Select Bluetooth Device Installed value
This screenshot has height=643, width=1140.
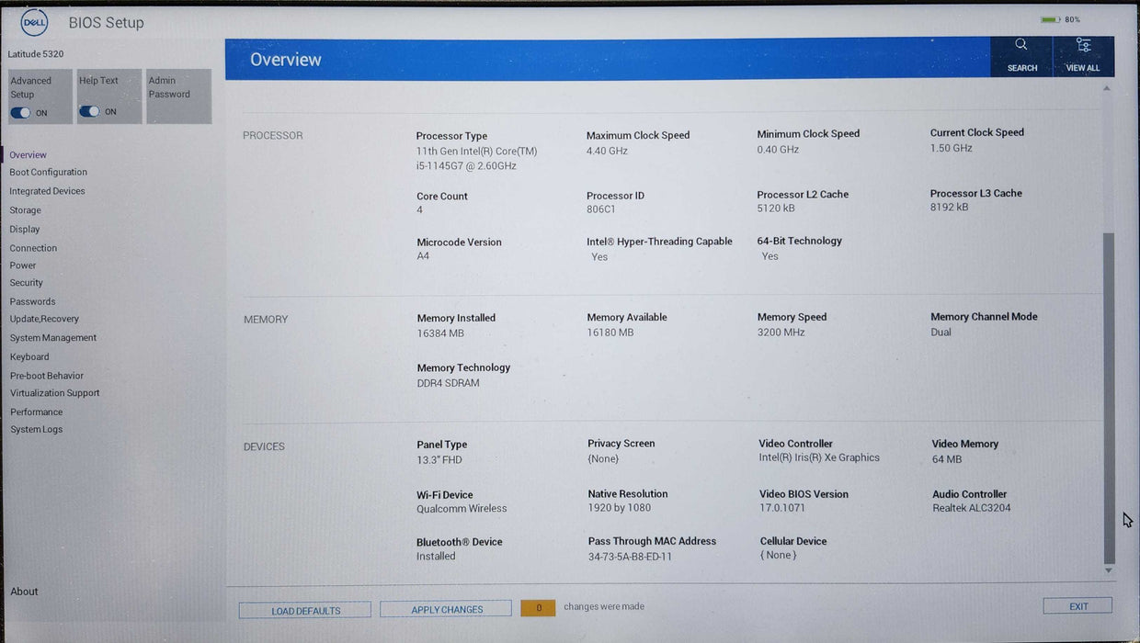pyautogui.click(x=436, y=557)
